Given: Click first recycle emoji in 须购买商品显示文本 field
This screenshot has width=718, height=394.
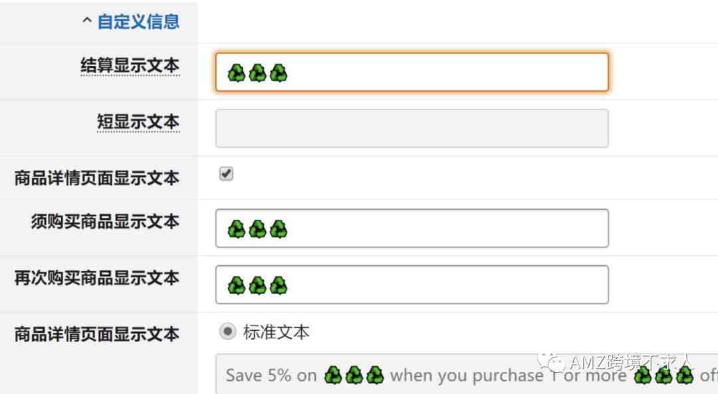Looking at the screenshot, I should tap(237, 229).
